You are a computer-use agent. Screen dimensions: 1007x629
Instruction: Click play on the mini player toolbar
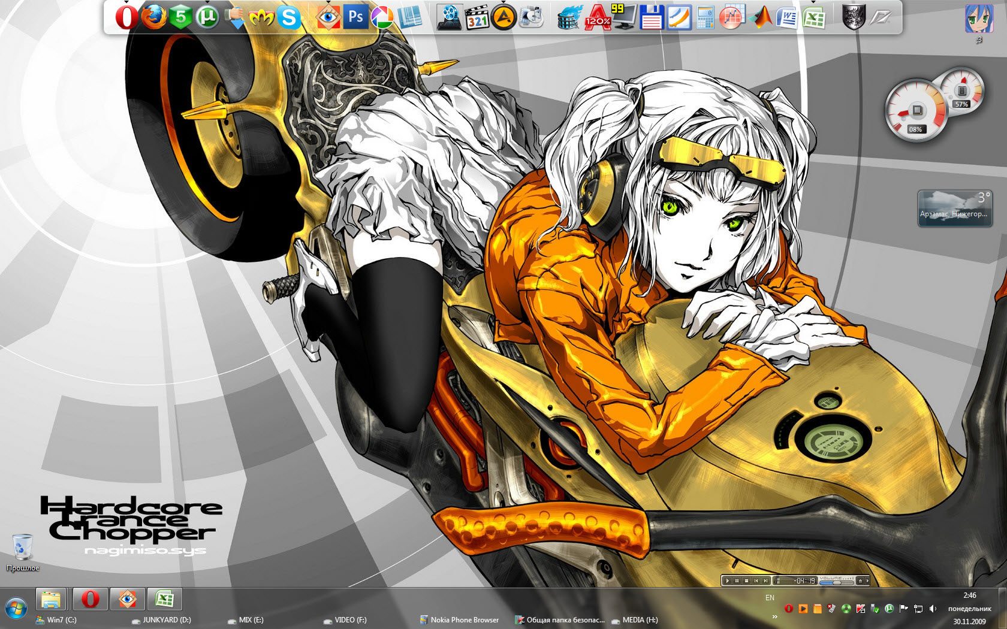(x=728, y=580)
